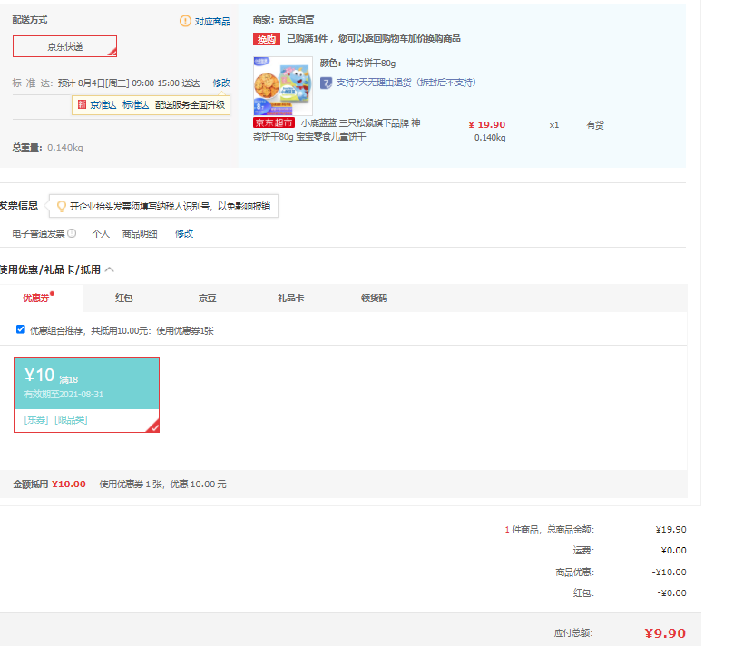Select the 京东快递 delivery option
Screen dimensions: 753x646
64,46
